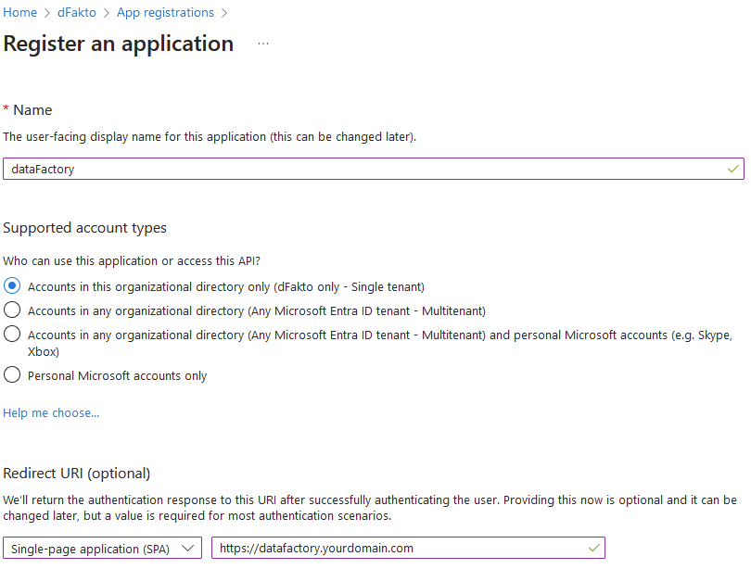Click the chevron after Home breadcrumb
Viewport: 751px width, 569px height.
tap(46, 13)
